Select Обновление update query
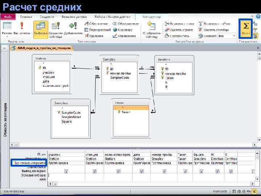This screenshot has width=261, height=196. 96,24
